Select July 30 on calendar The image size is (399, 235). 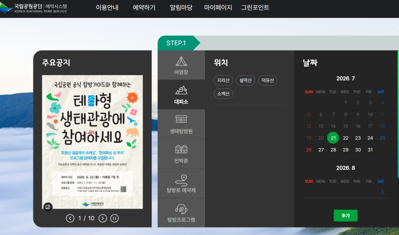358,150
